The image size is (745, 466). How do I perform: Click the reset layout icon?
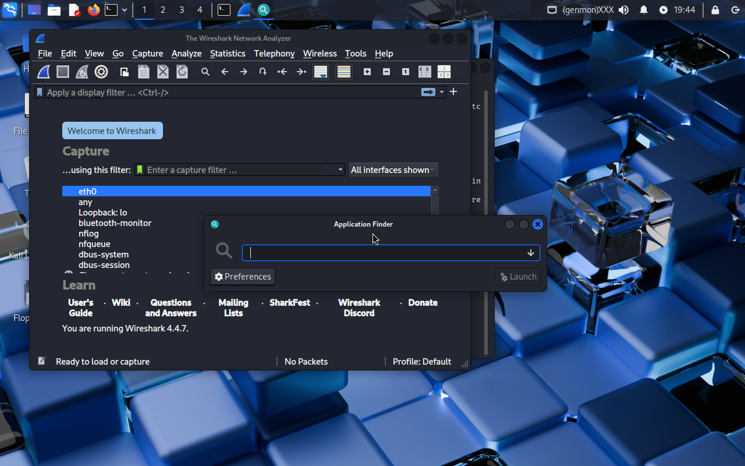click(x=444, y=72)
